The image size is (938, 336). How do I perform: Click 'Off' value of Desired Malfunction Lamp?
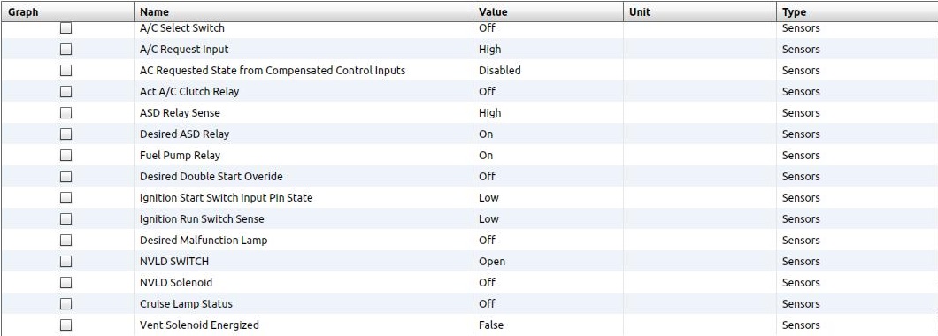tap(487, 240)
